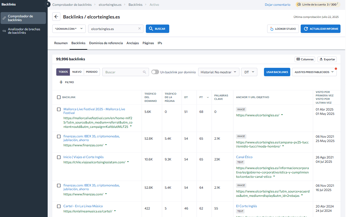
Task: Open the Historial: No mostrar dropdown
Action: pyautogui.click(x=219, y=72)
